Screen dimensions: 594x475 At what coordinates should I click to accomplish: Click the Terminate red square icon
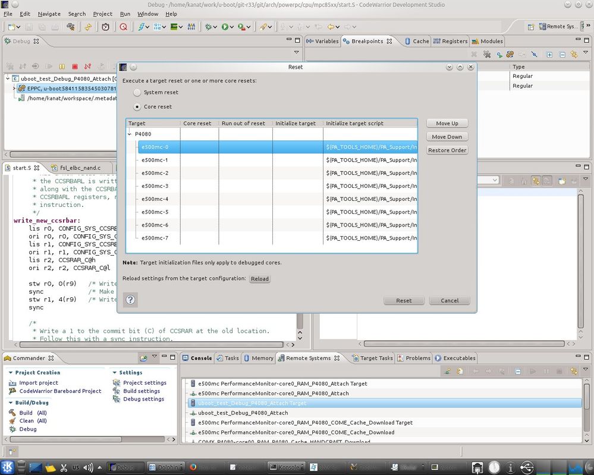pyautogui.click(x=75, y=66)
